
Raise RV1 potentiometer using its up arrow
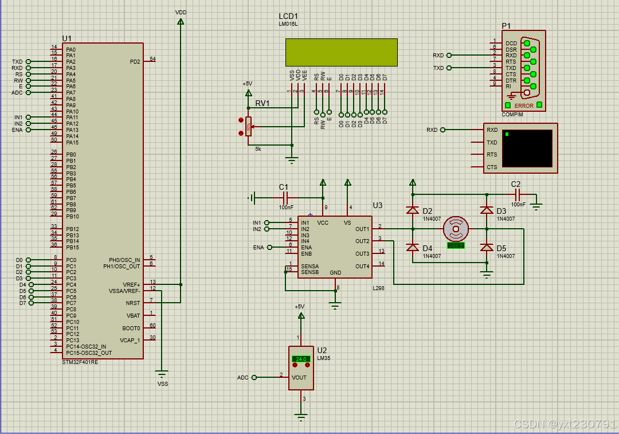click(x=241, y=120)
